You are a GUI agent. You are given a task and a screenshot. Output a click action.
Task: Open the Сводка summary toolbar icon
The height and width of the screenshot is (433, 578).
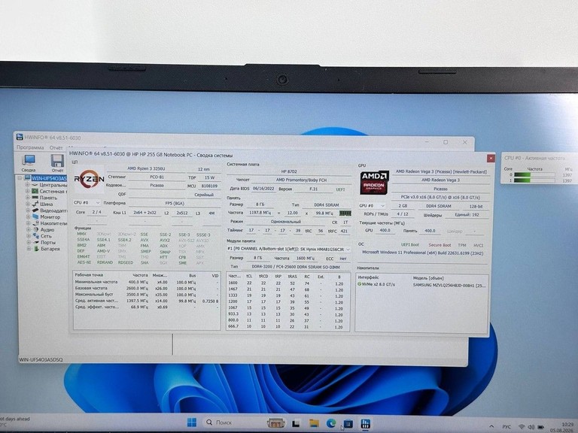29,161
